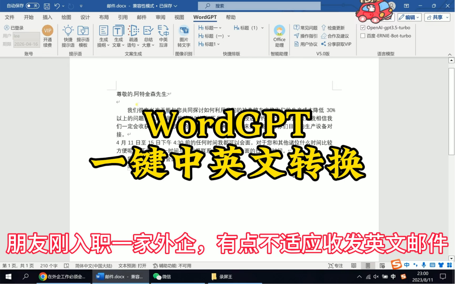Open the 编辑 mode dropdown button
Image resolution: width=455 pixels, height=284 pixels.
click(409, 17)
